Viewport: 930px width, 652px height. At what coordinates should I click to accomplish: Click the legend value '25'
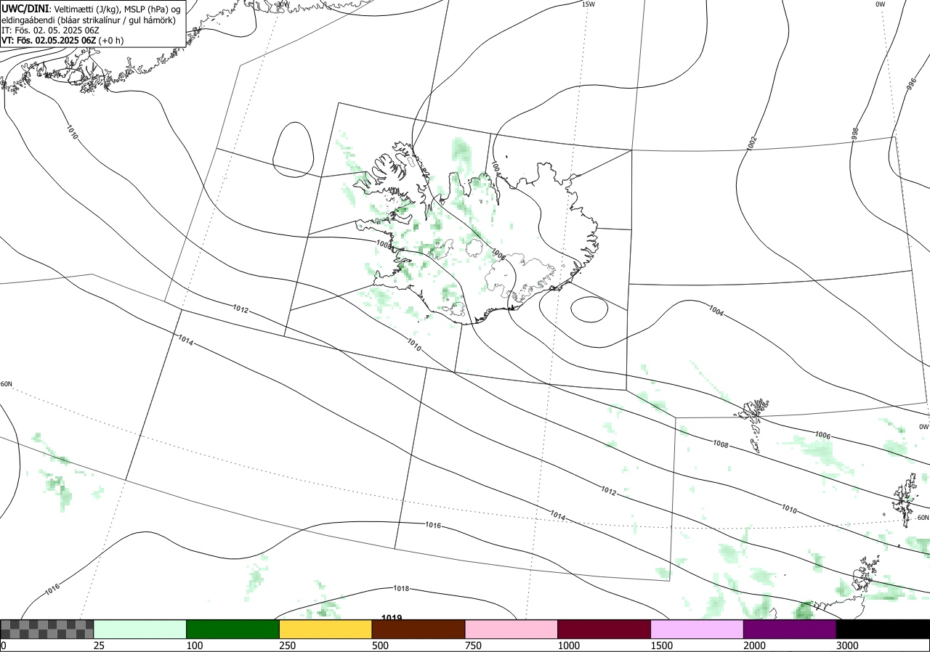tap(100, 645)
